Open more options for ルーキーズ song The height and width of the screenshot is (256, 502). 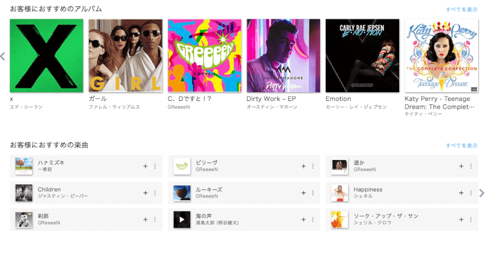click(312, 193)
